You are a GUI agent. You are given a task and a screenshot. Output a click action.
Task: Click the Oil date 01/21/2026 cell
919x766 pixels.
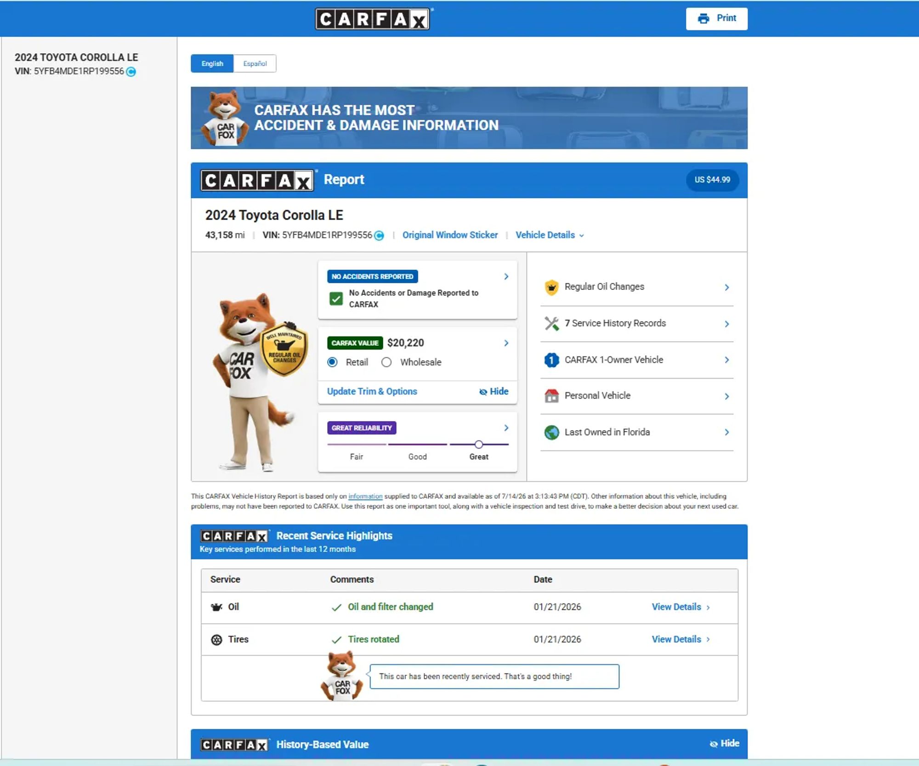pos(557,607)
